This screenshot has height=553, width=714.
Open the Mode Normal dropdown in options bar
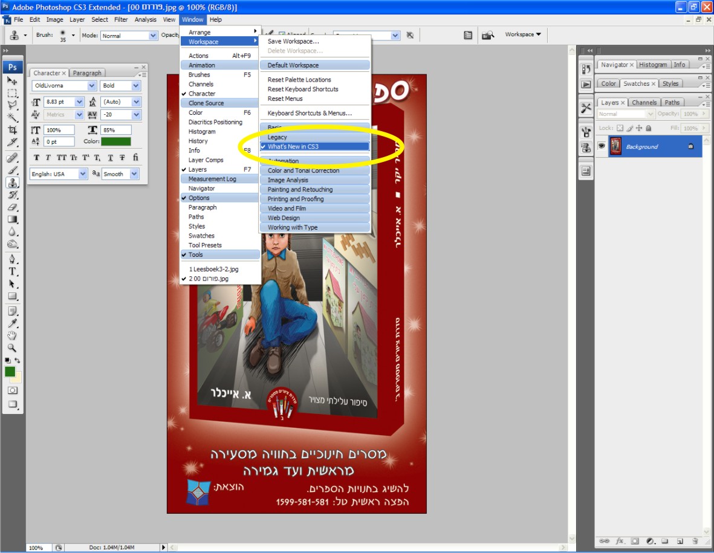tap(153, 36)
